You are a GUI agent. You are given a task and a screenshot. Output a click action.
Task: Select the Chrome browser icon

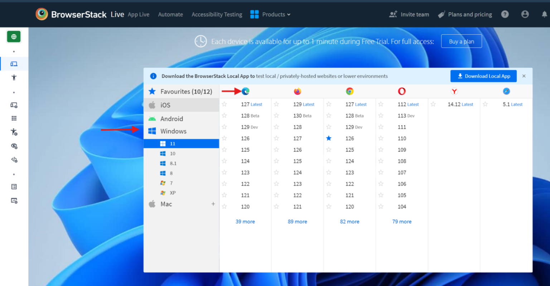click(350, 91)
